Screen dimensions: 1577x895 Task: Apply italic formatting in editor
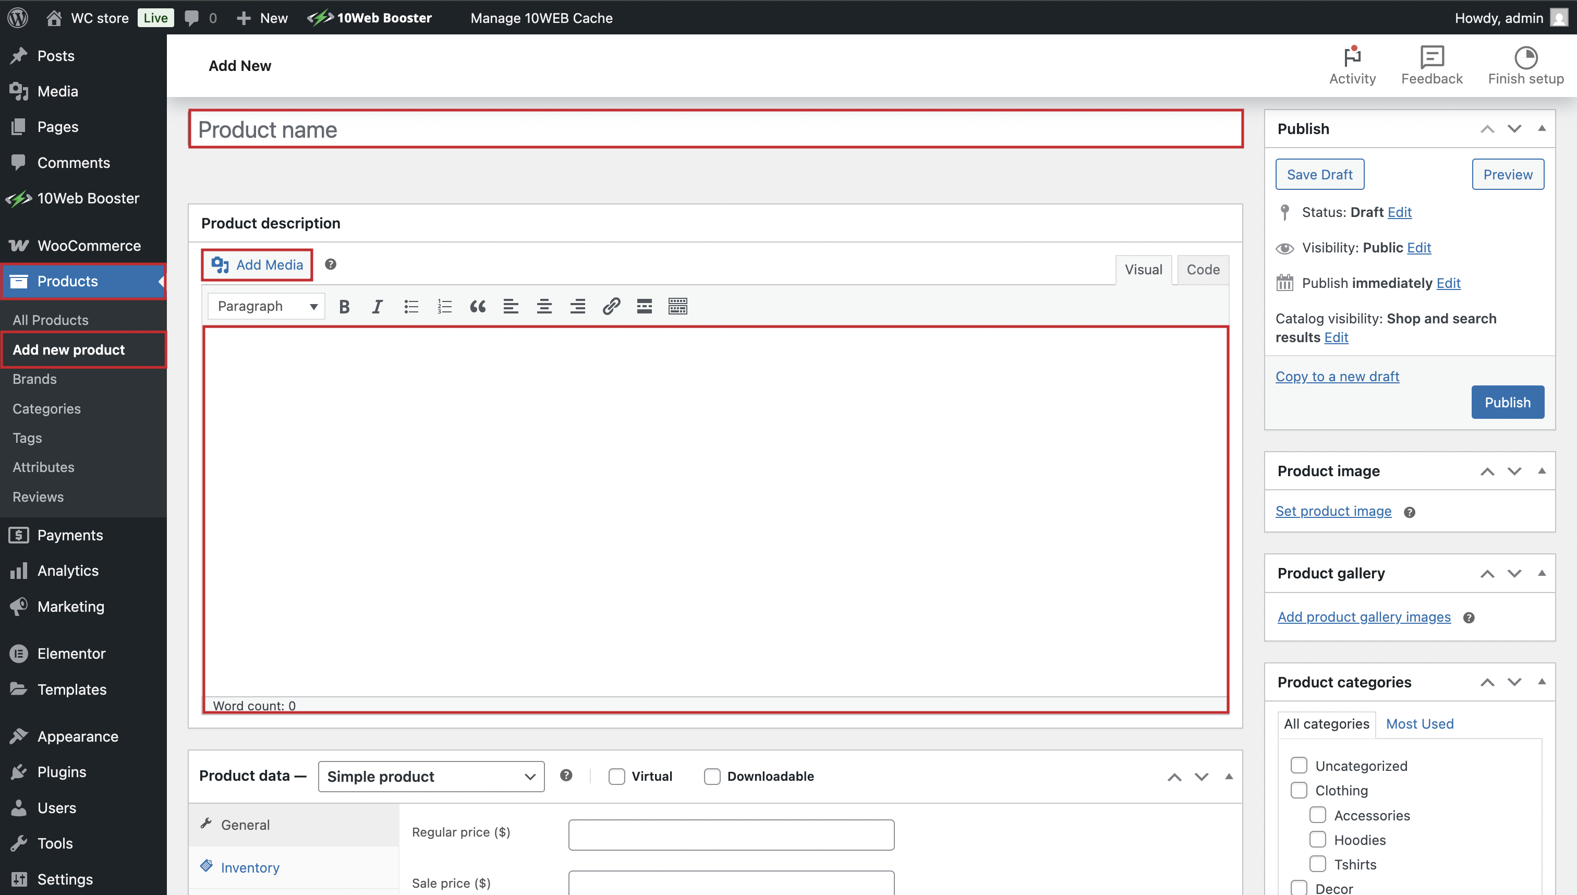(x=377, y=306)
